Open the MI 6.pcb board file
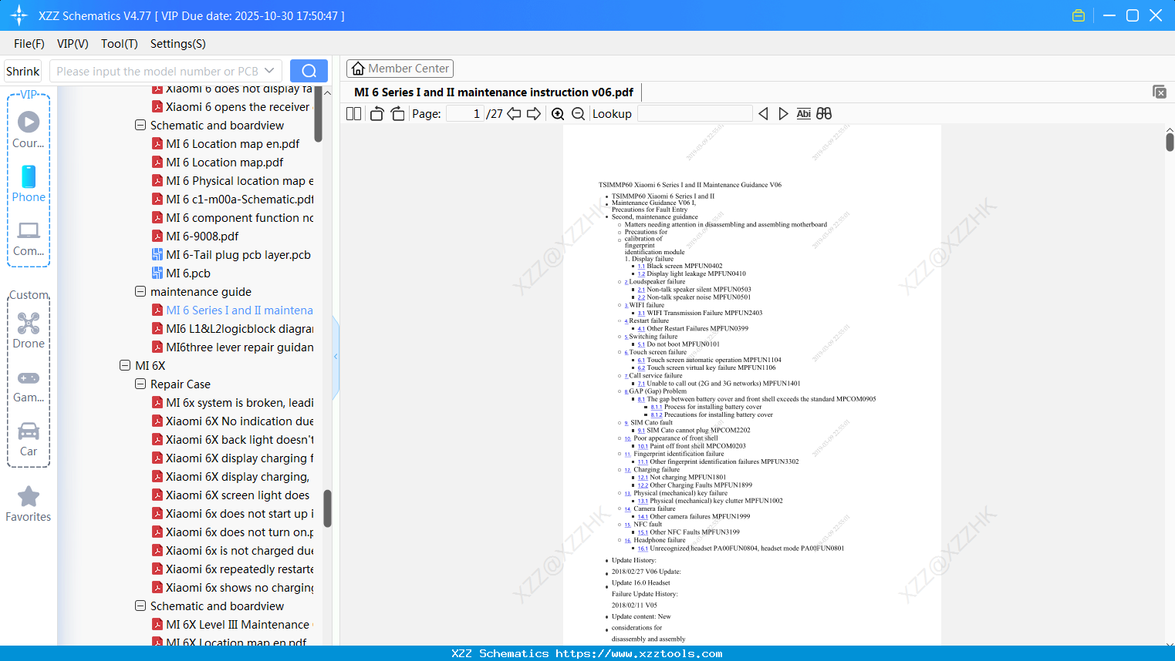 [x=188, y=273]
